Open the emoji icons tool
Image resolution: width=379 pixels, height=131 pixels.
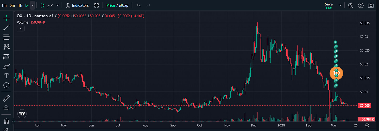tap(7, 85)
